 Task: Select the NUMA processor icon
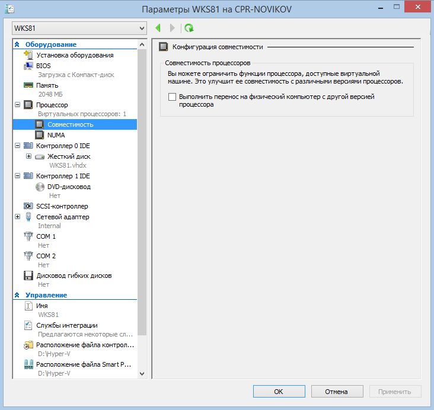click(x=40, y=135)
